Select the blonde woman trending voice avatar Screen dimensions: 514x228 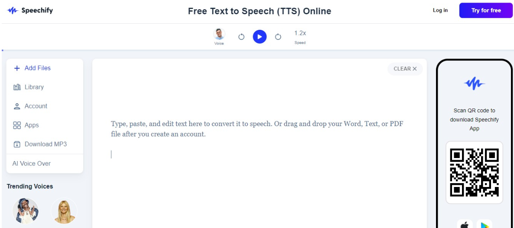pos(64,211)
